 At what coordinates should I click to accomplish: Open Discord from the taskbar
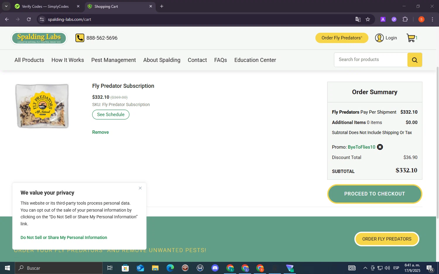[x=215, y=268]
